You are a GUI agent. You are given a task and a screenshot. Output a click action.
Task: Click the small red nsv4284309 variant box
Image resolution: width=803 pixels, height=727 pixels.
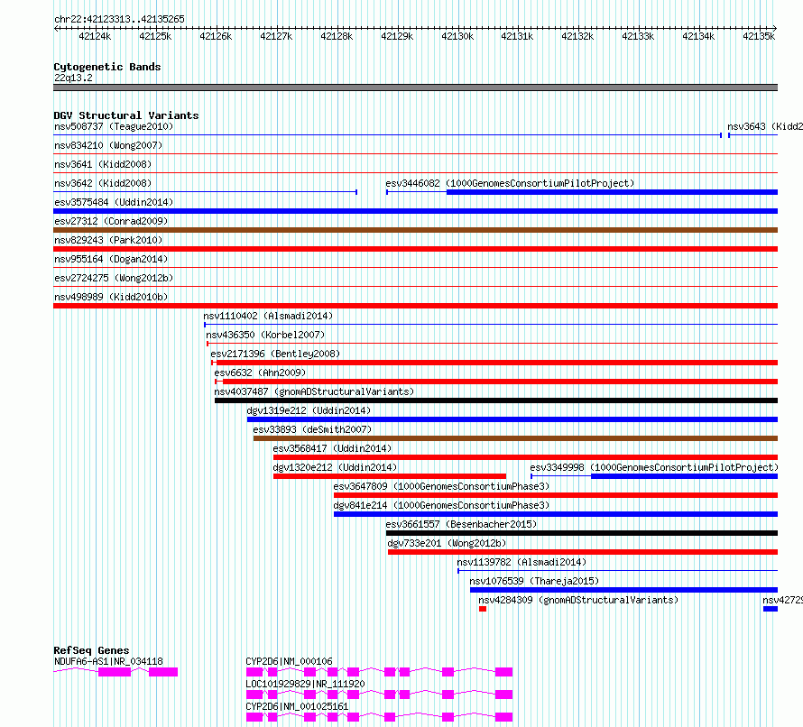483,609
